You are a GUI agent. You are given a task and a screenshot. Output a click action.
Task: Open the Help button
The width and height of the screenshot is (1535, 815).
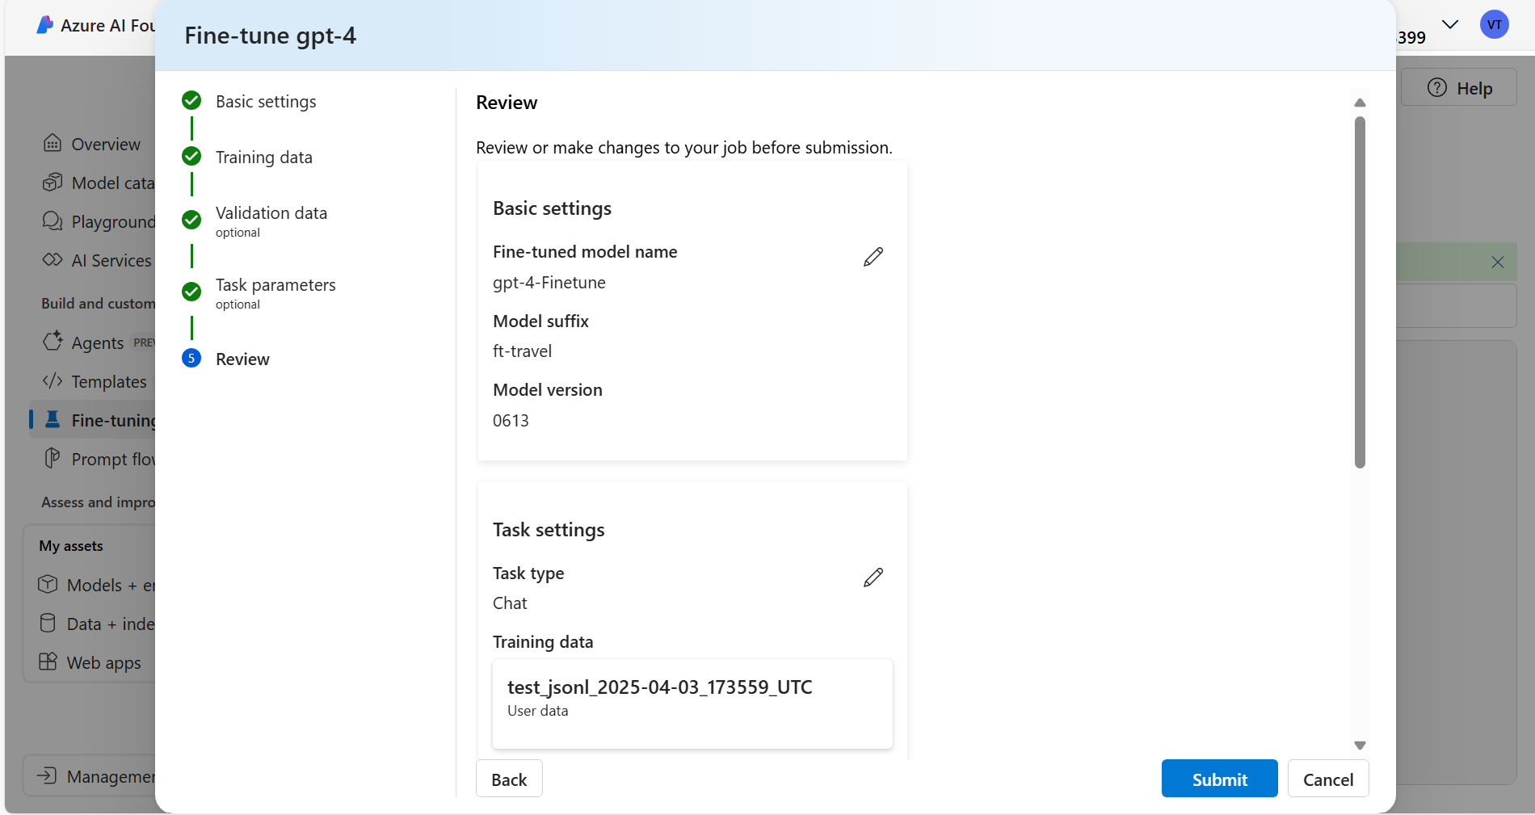(1459, 88)
